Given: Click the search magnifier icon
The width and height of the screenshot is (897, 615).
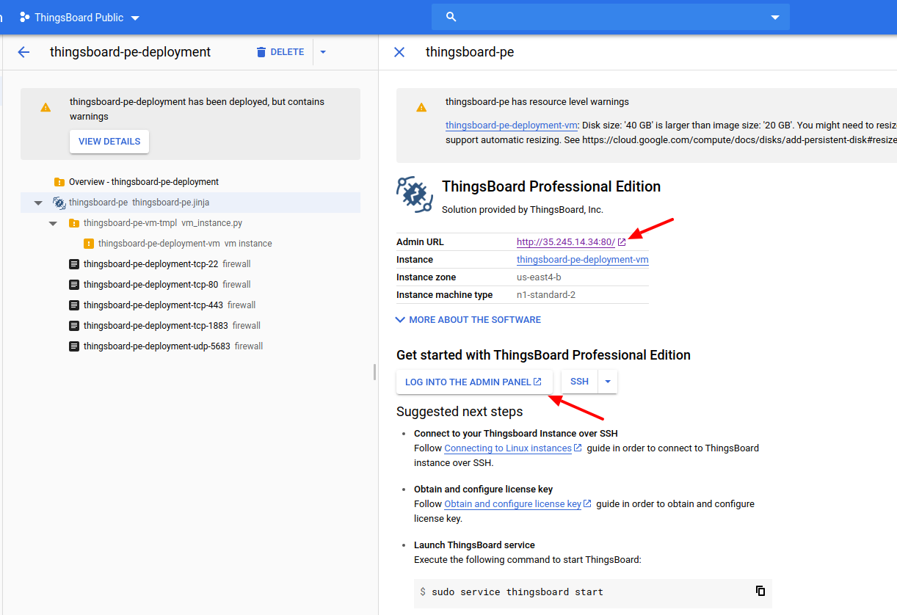Looking at the screenshot, I should point(451,17).
